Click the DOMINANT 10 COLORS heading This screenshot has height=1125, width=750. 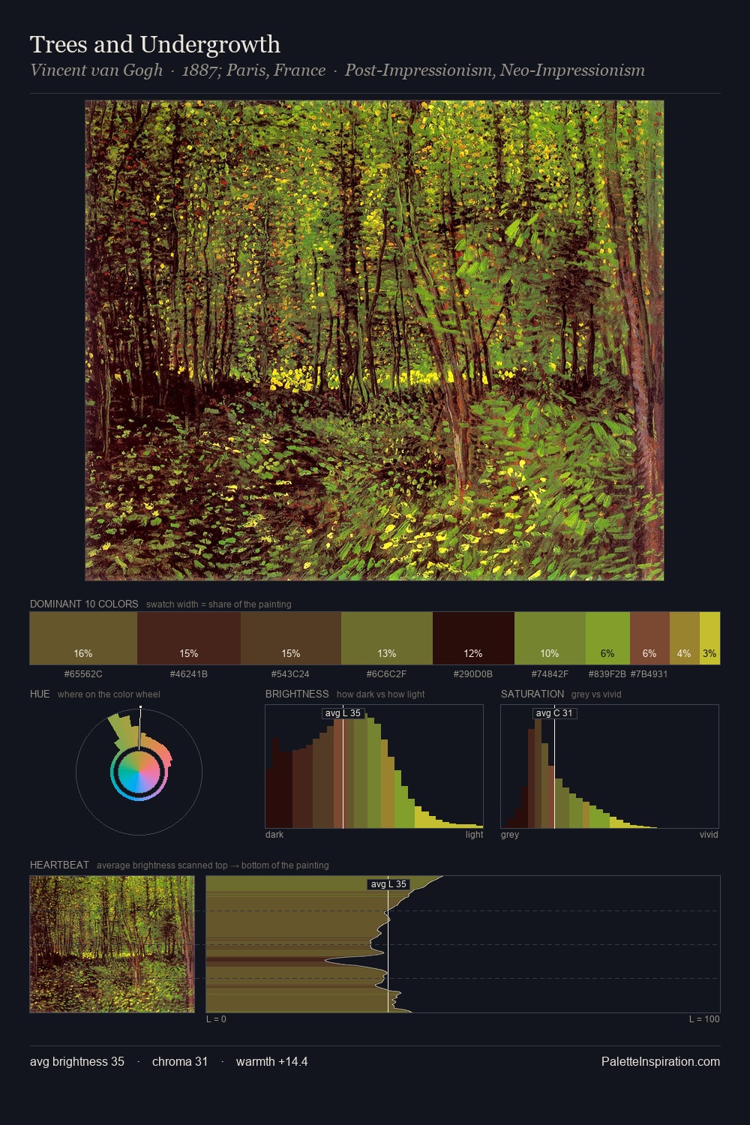[84, 604]
